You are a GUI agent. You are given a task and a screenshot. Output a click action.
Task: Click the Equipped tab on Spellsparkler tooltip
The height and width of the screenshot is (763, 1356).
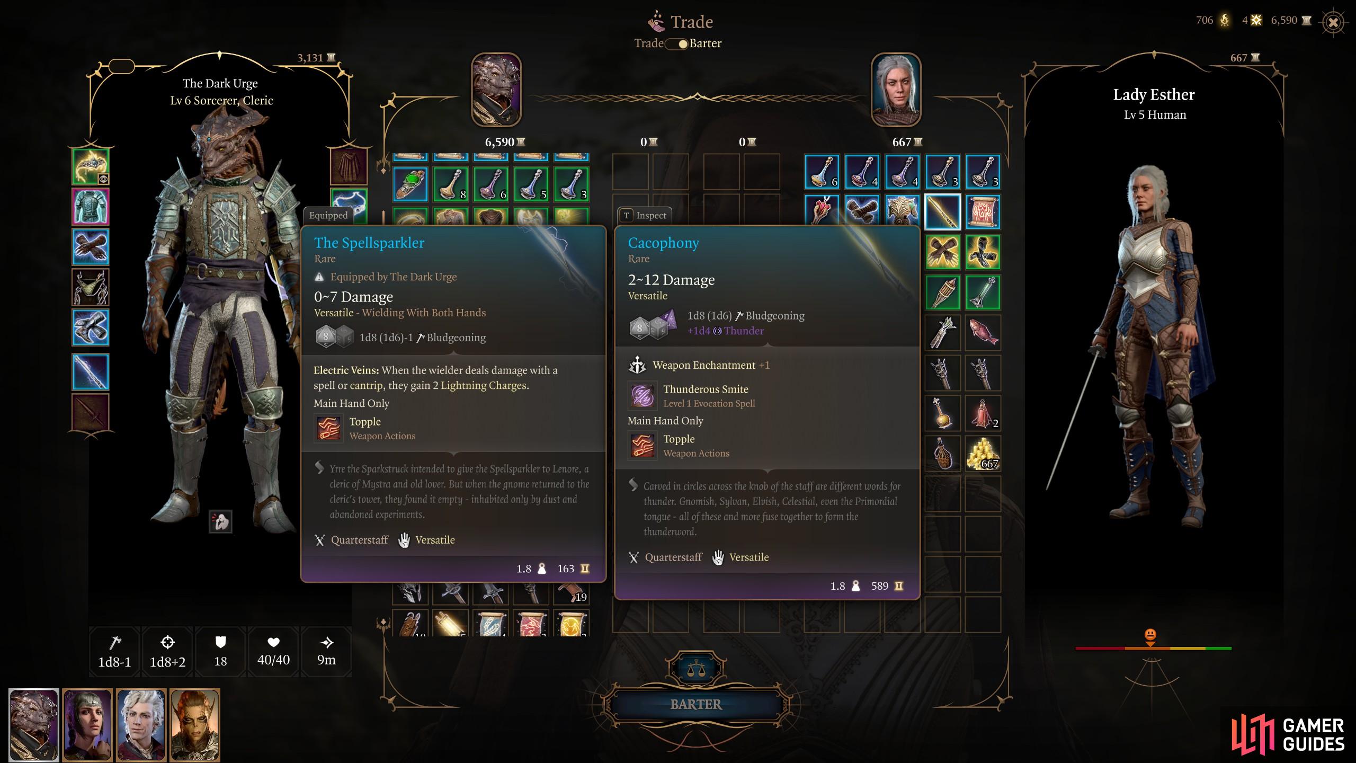(x=328, y=216)
